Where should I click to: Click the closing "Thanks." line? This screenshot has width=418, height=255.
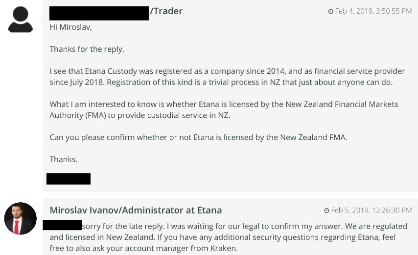64,159
